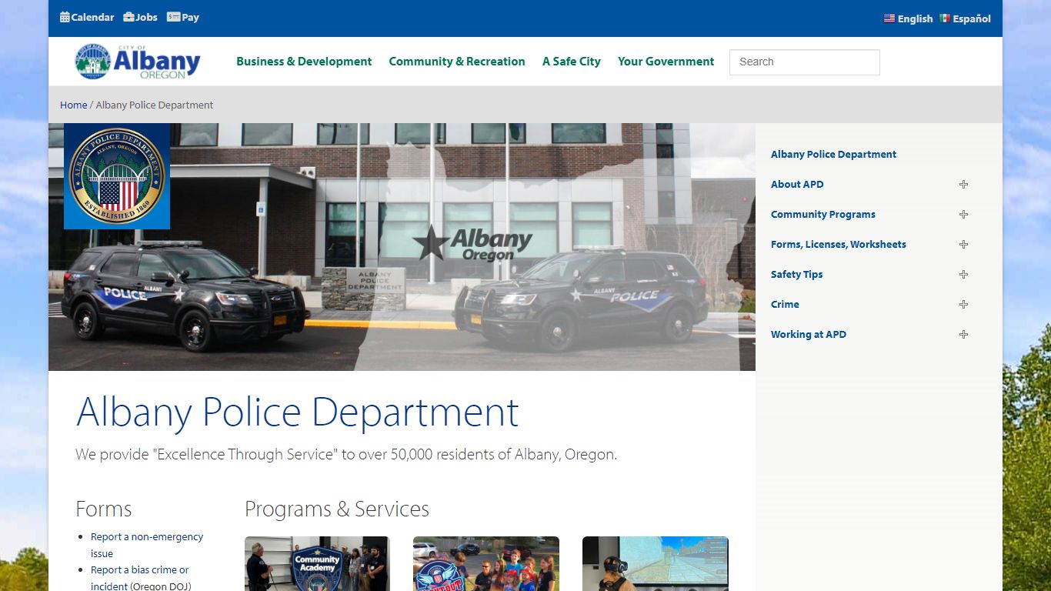Click the US flag English icon
The width and height of the screenshot is (1051, 591).
pyautogui.click(x=889, y=18)
